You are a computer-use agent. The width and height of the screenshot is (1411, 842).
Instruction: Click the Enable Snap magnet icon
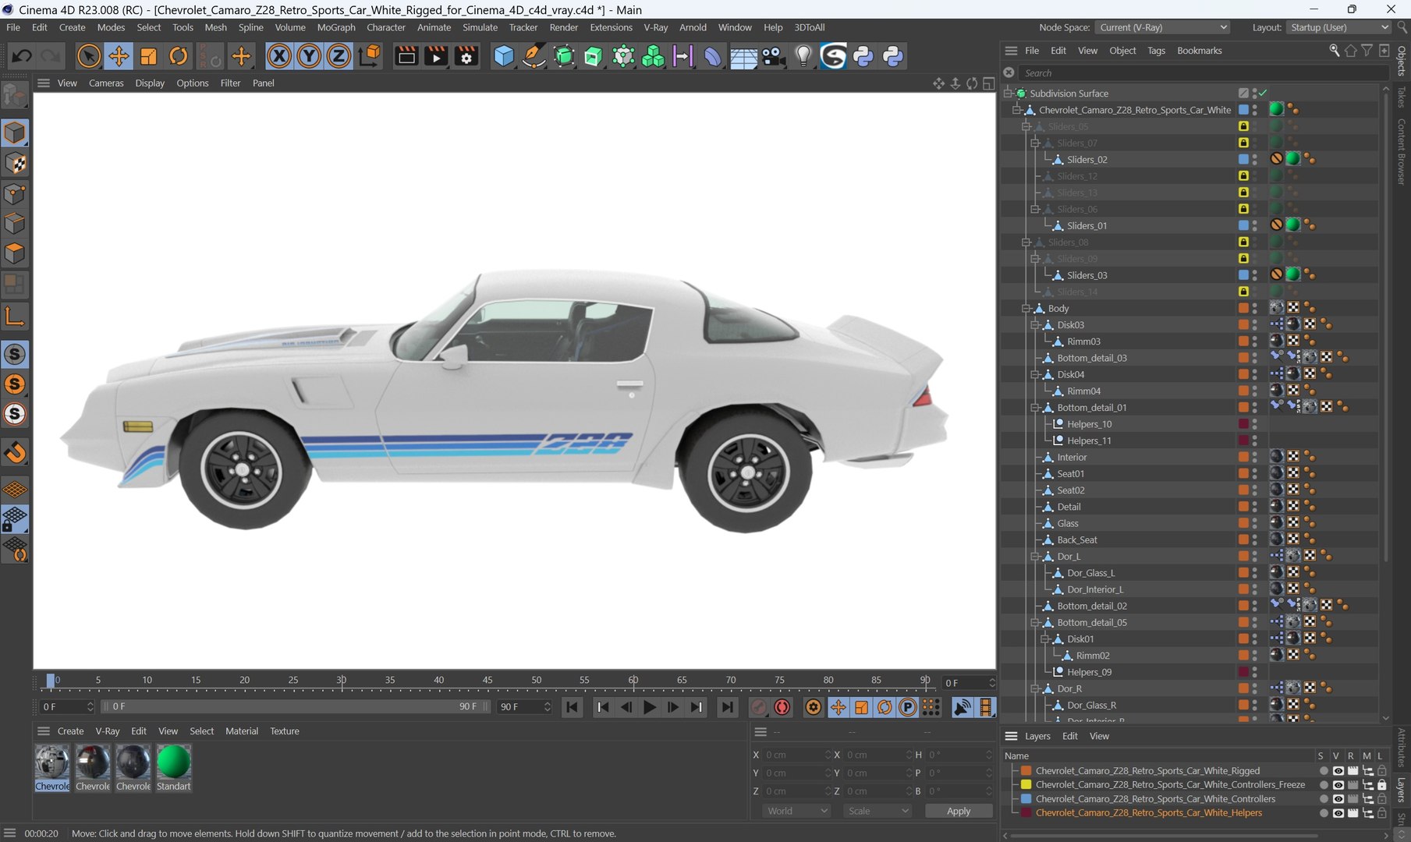15,452
